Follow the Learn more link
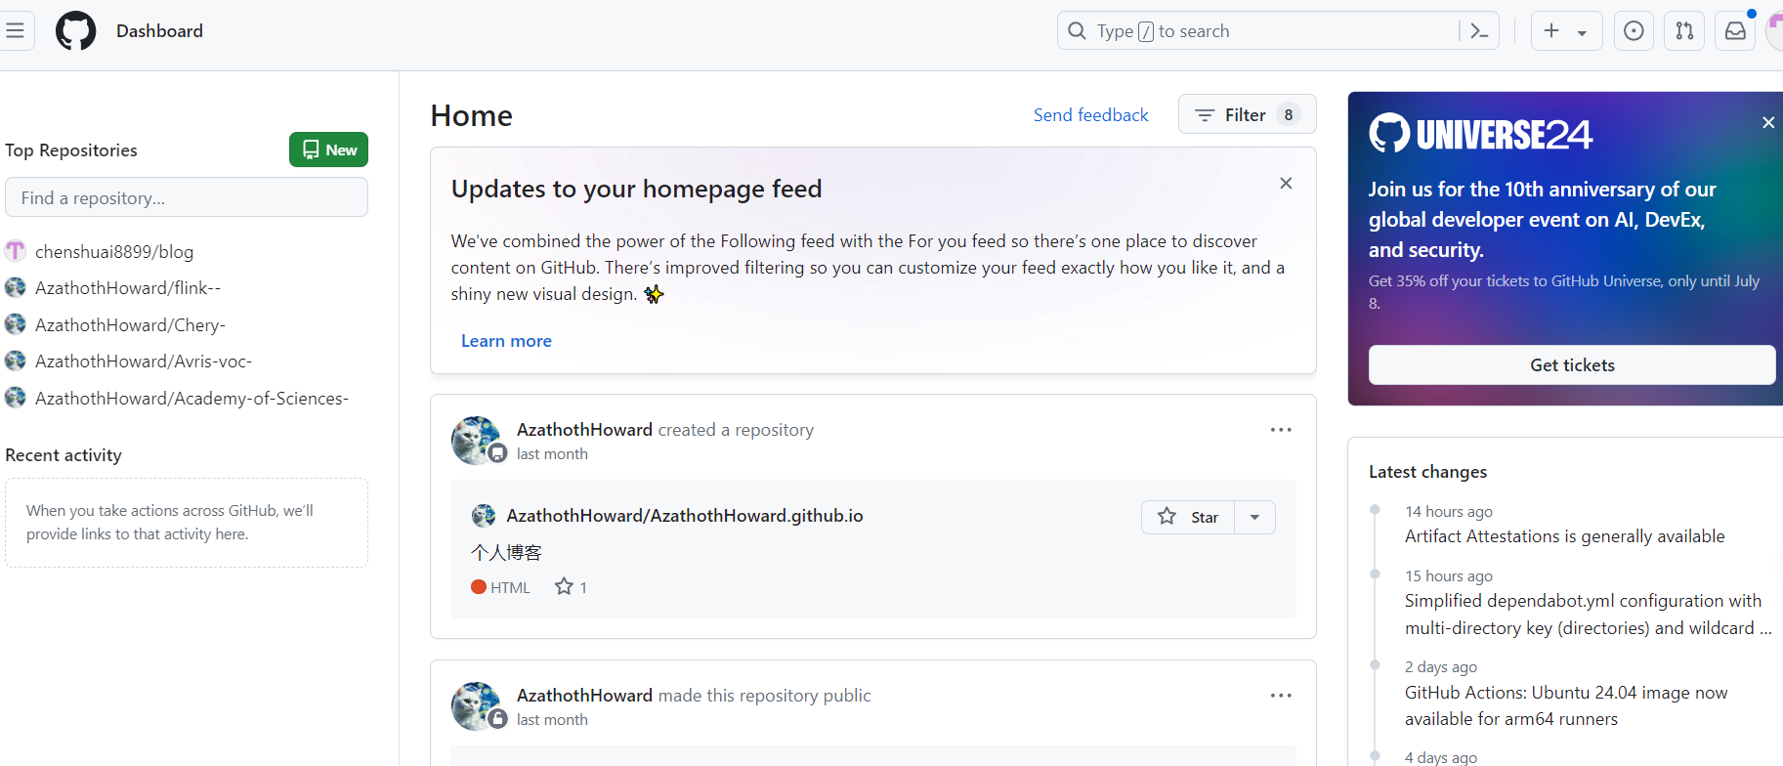The image size is (1783, 766). click(506, 341)
